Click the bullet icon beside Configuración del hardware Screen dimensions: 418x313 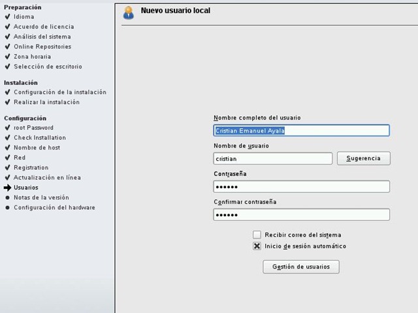pyautogui.click(x=7, y=207)
